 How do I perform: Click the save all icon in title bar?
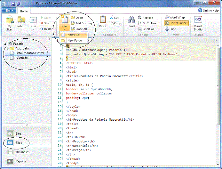point(19,4)
